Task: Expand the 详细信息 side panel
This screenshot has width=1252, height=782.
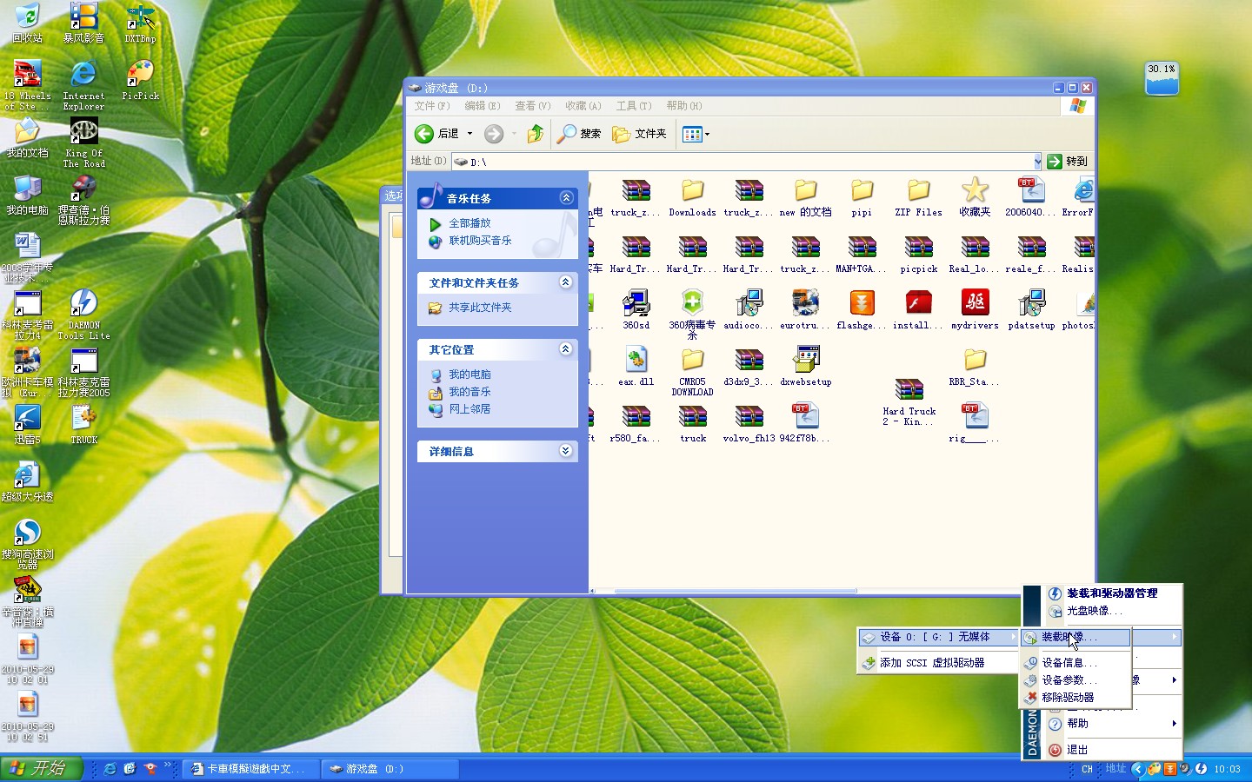Action: click(x=566, y=451)
